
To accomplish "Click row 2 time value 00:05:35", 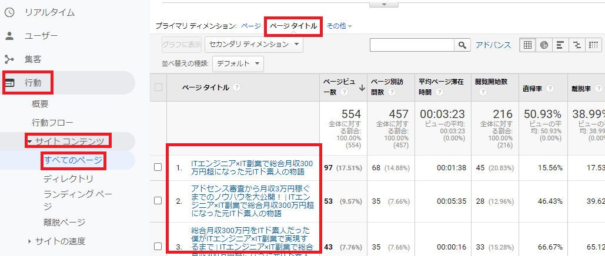I will pyautogui.click(x=452, y=201).
